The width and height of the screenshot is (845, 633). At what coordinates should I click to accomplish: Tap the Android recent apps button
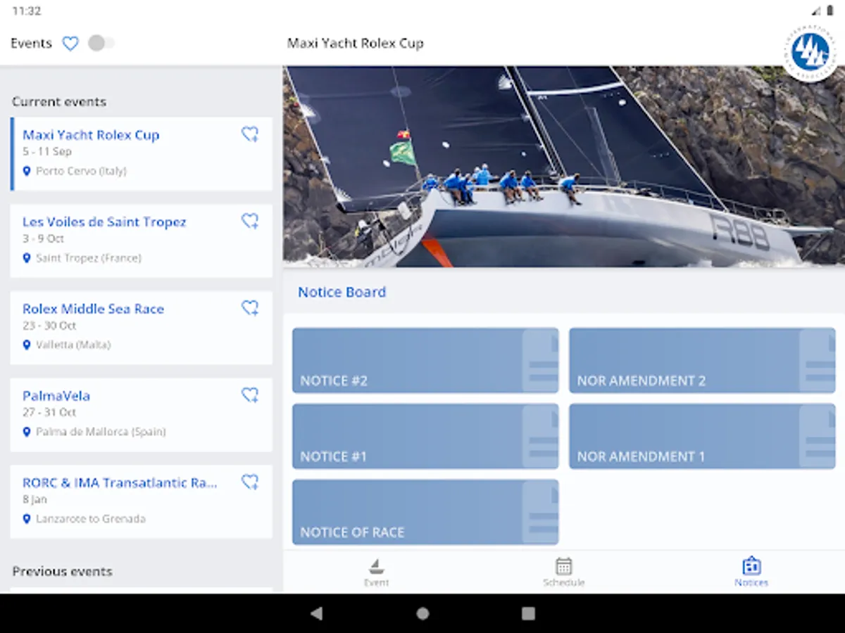click(x=528, y=613)
